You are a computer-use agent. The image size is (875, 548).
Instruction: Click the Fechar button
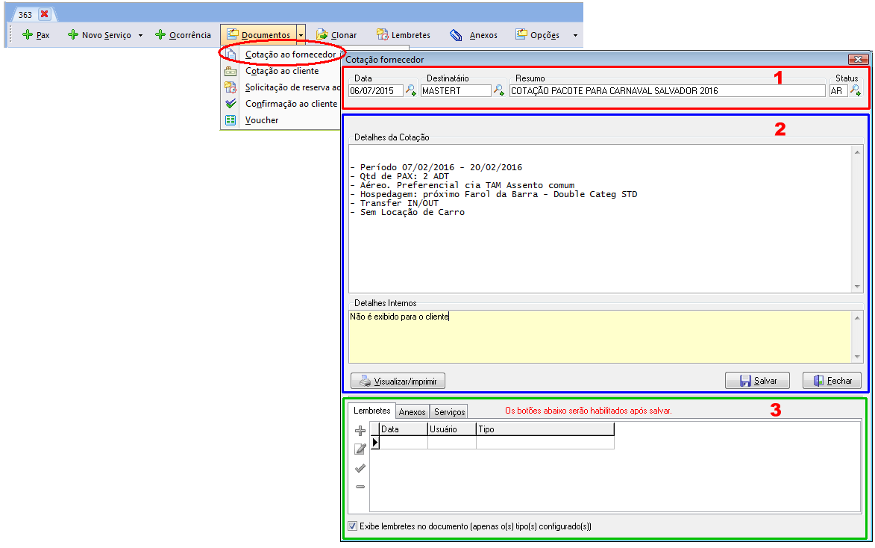tap(832, 381)
